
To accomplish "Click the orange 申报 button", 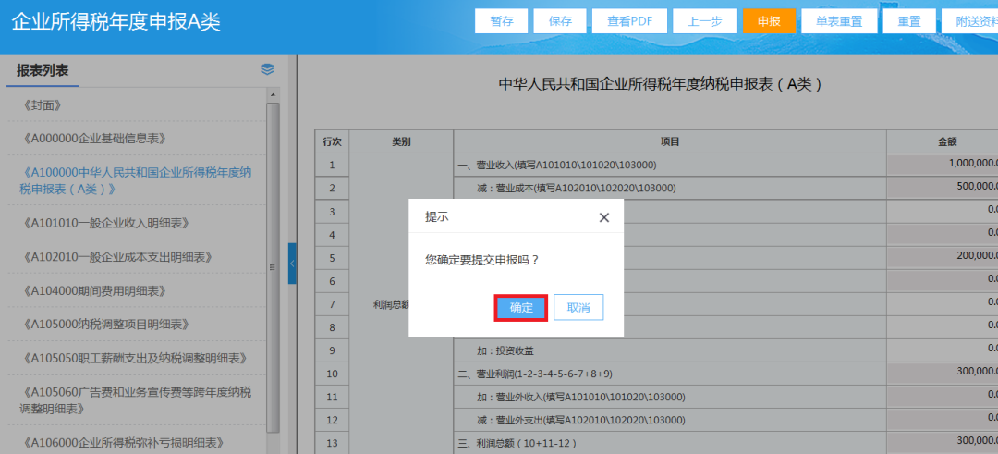I will tap(770, 21).
